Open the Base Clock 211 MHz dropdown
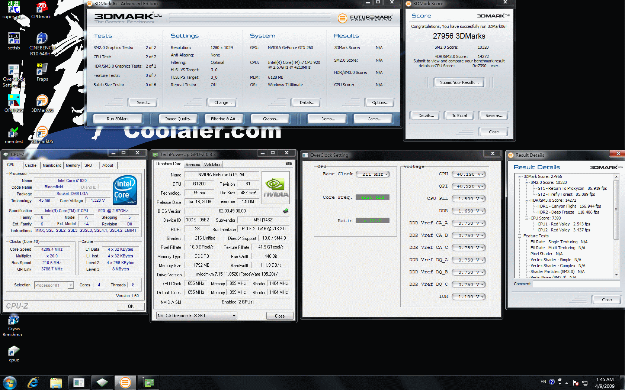 pyautogui.click(x=373, y=174)
